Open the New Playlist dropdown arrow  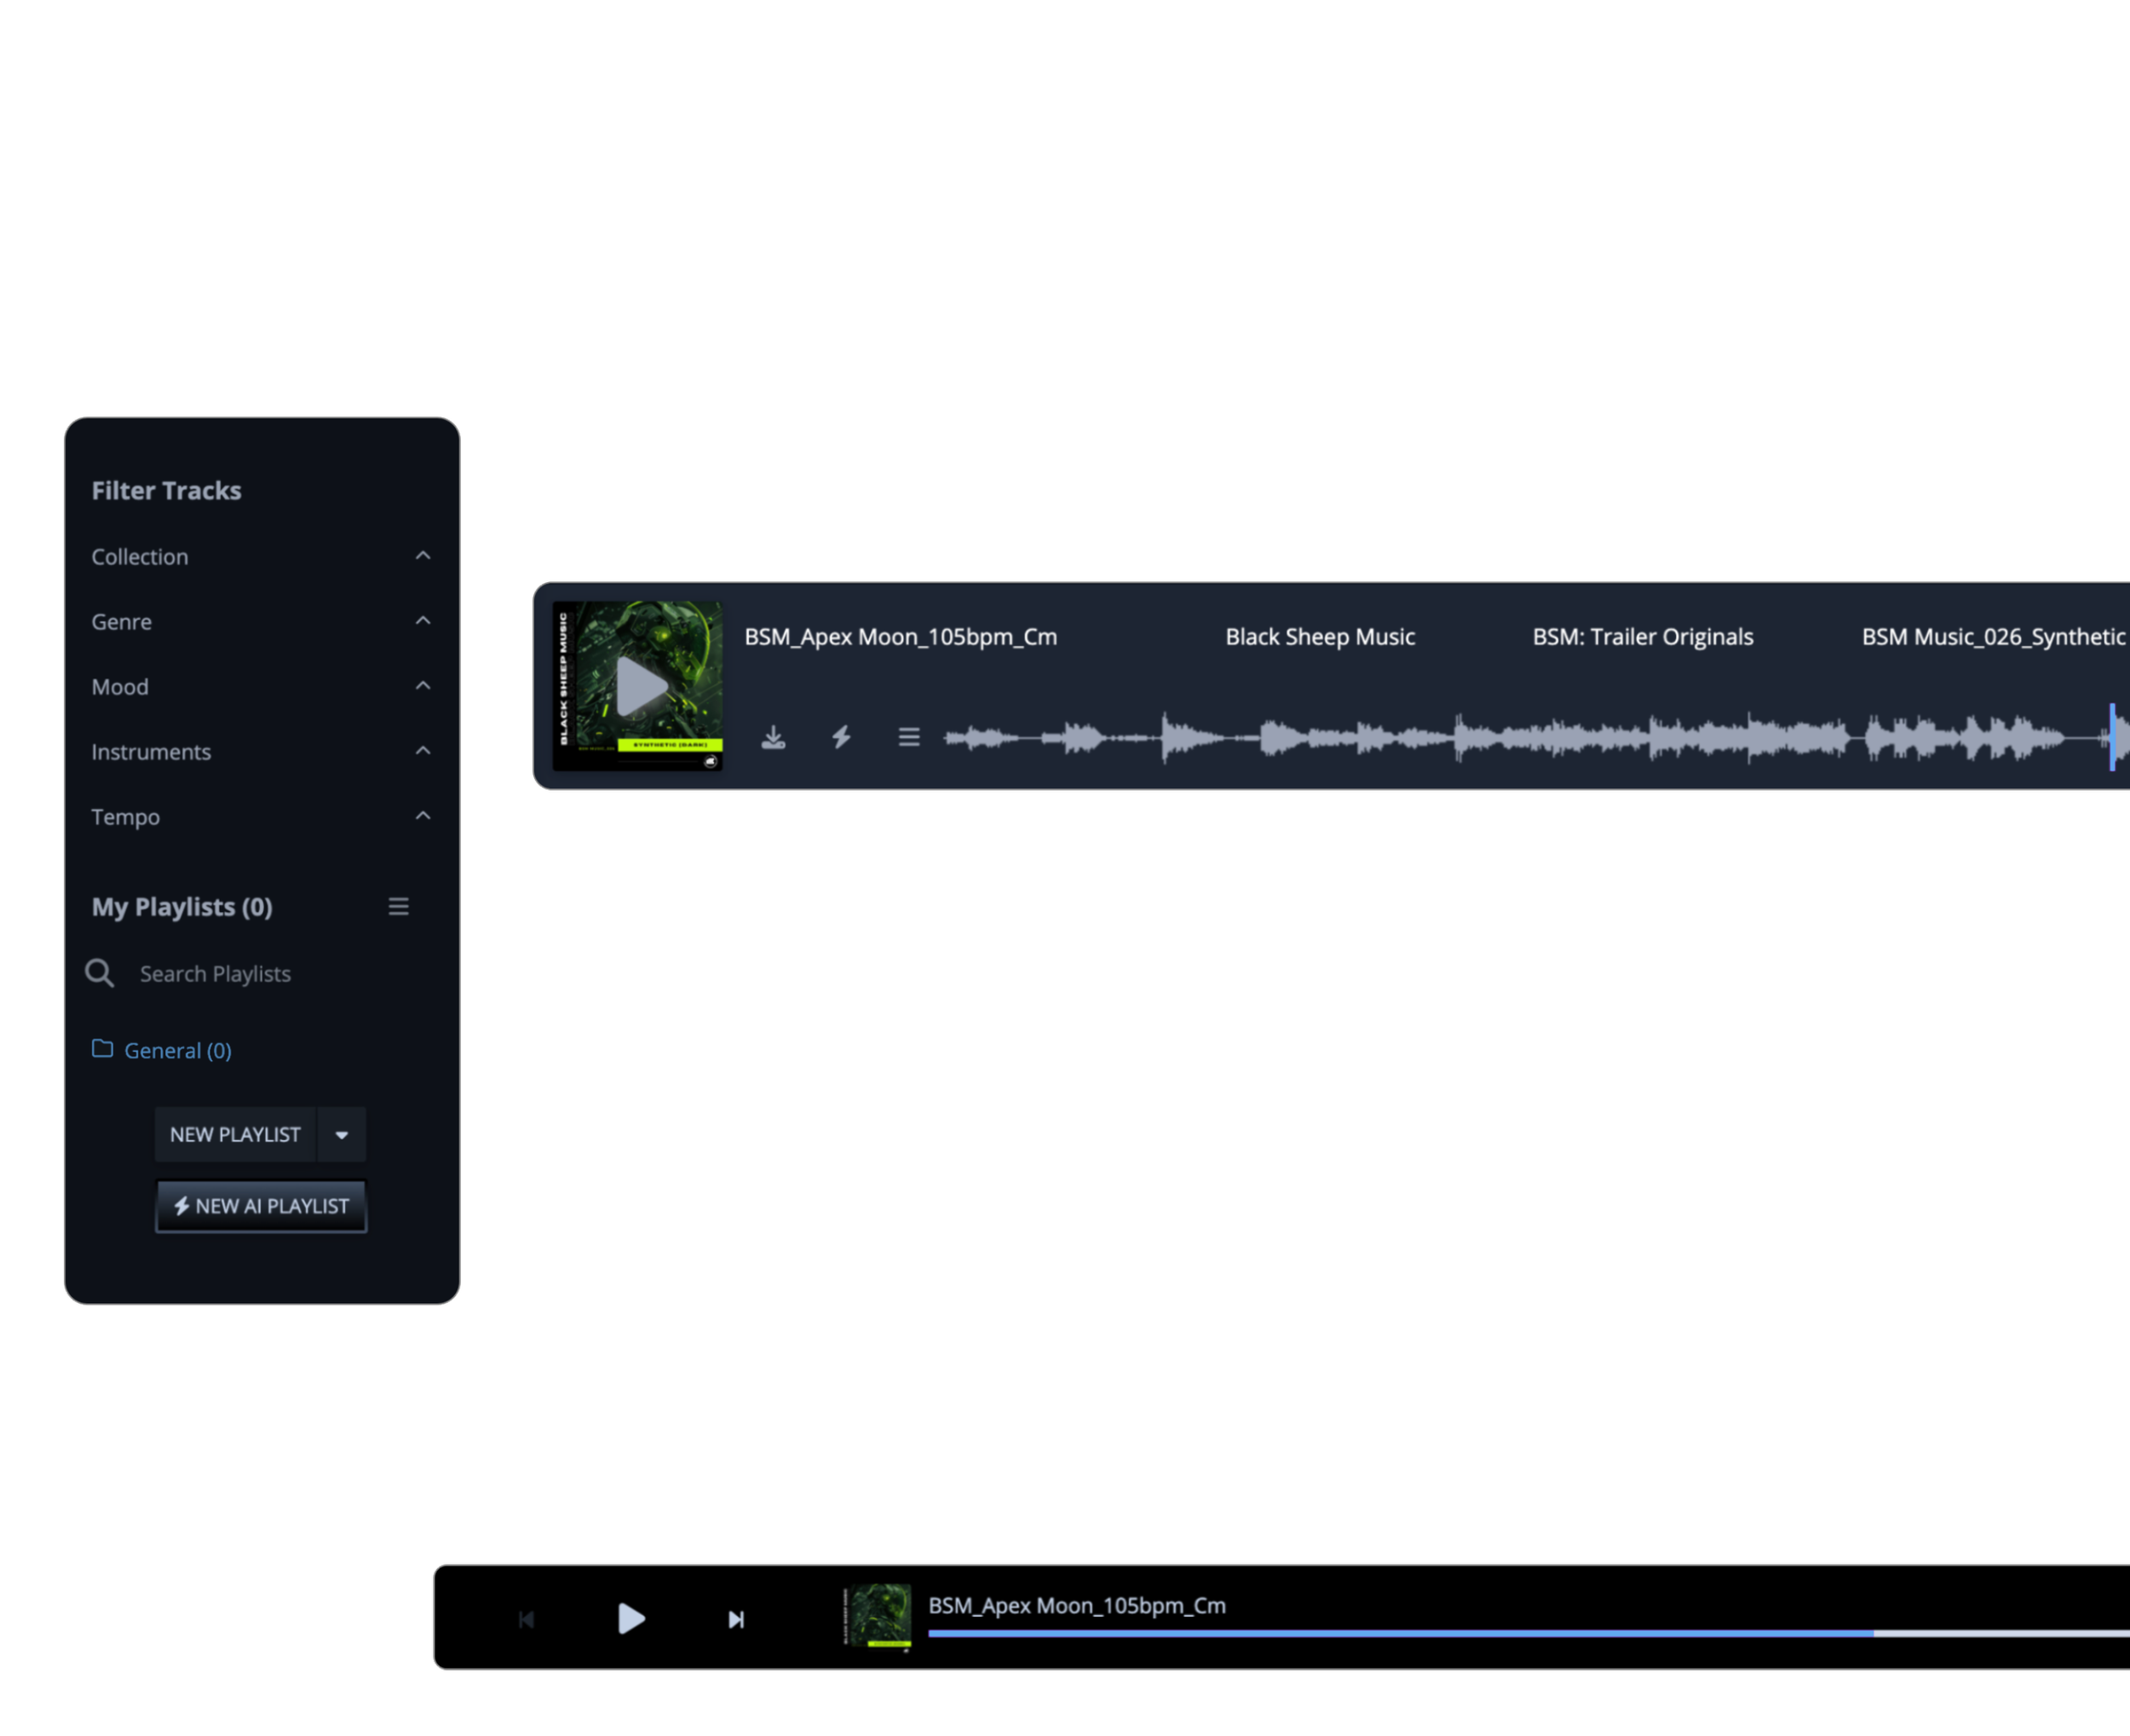point(342,1135)
